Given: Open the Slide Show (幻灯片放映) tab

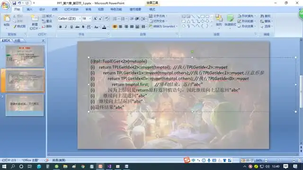Looking at the screenshot, I should point(71,9).
